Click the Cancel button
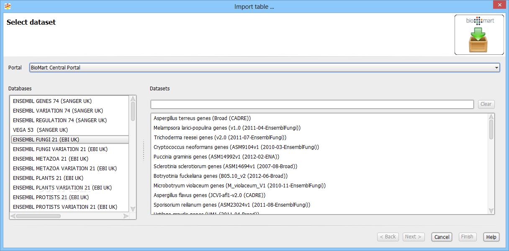 (x=442, y=237)
